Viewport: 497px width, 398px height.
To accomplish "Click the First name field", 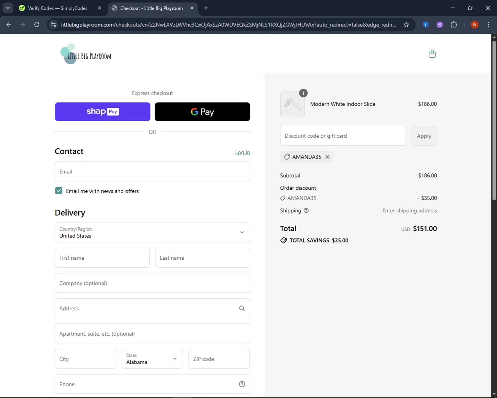I will (102, 258).
